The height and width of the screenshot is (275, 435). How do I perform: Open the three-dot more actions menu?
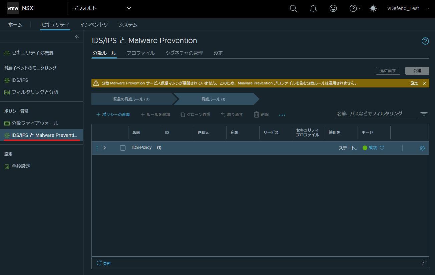(x=282, y=115)
